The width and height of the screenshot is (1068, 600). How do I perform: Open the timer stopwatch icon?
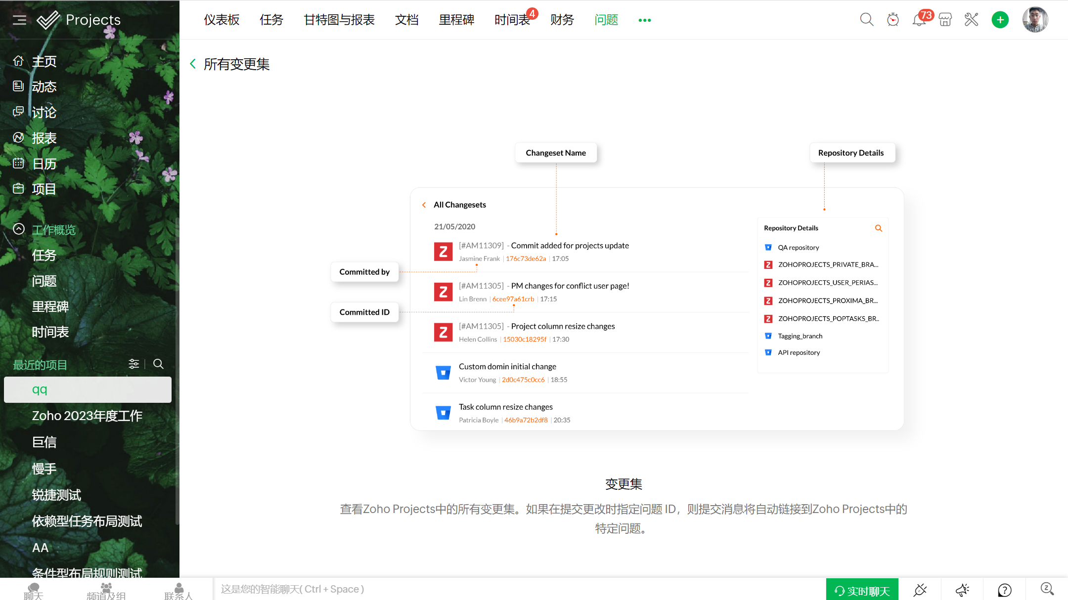[x=892, y=20]
